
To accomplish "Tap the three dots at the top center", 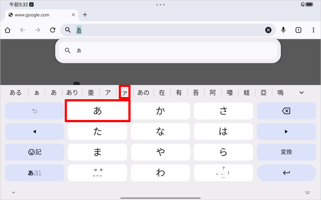I will [160, 4].
